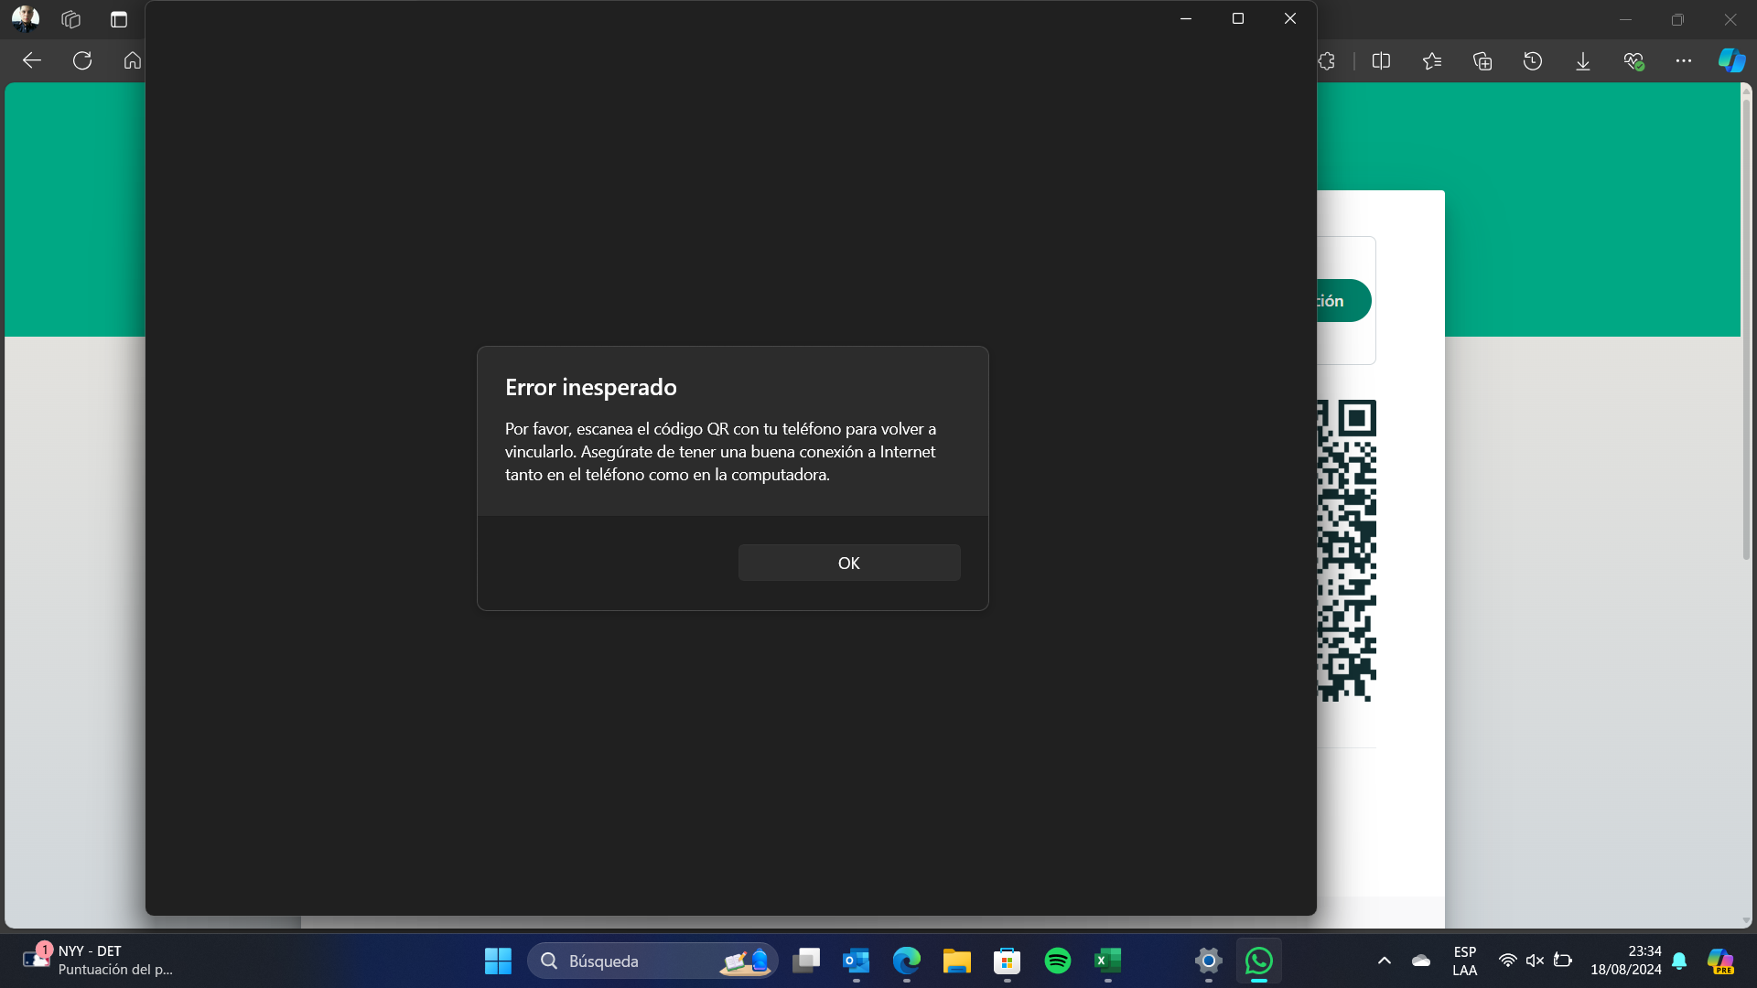Open the WhatsApp taskbar icon
The height and width of the screenshot is (988, 1757).
point(1259,961)
